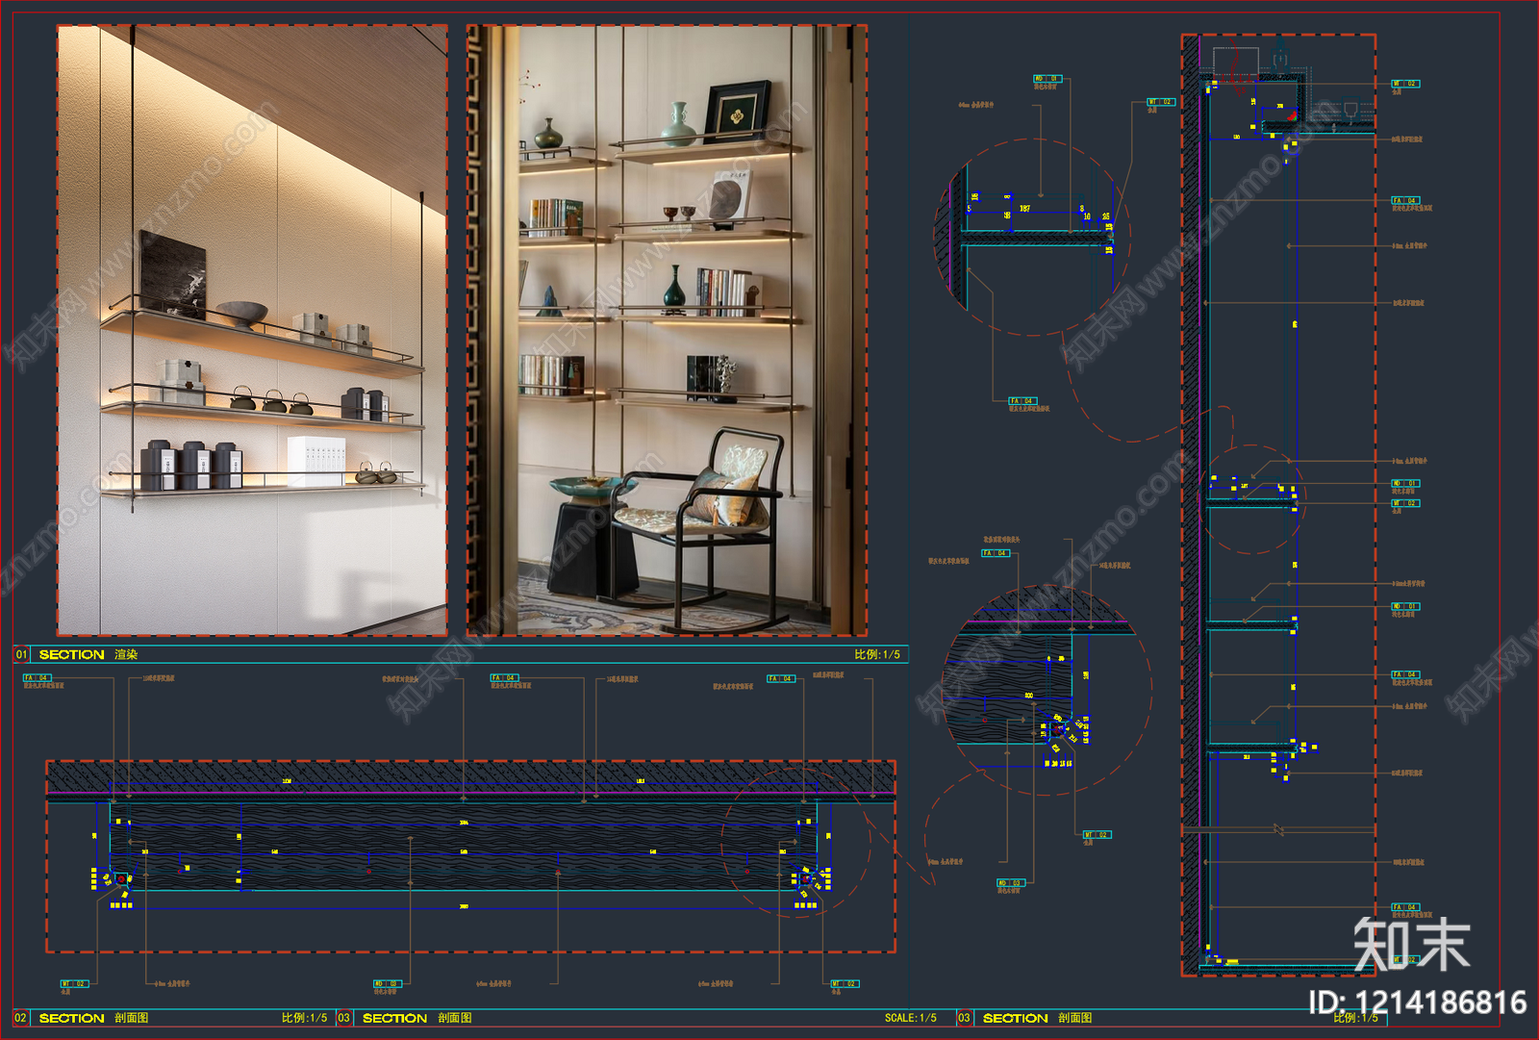Click the MT 02 tag below left bracket
The width and height of the screenshot is (1539, 1040).
tap(74, 983)
